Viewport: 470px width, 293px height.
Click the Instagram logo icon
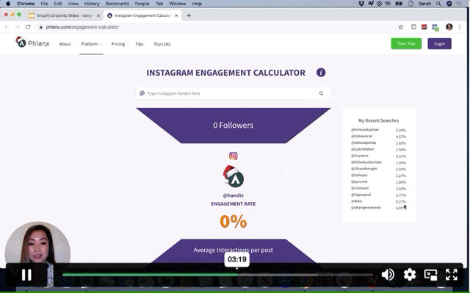234,156
